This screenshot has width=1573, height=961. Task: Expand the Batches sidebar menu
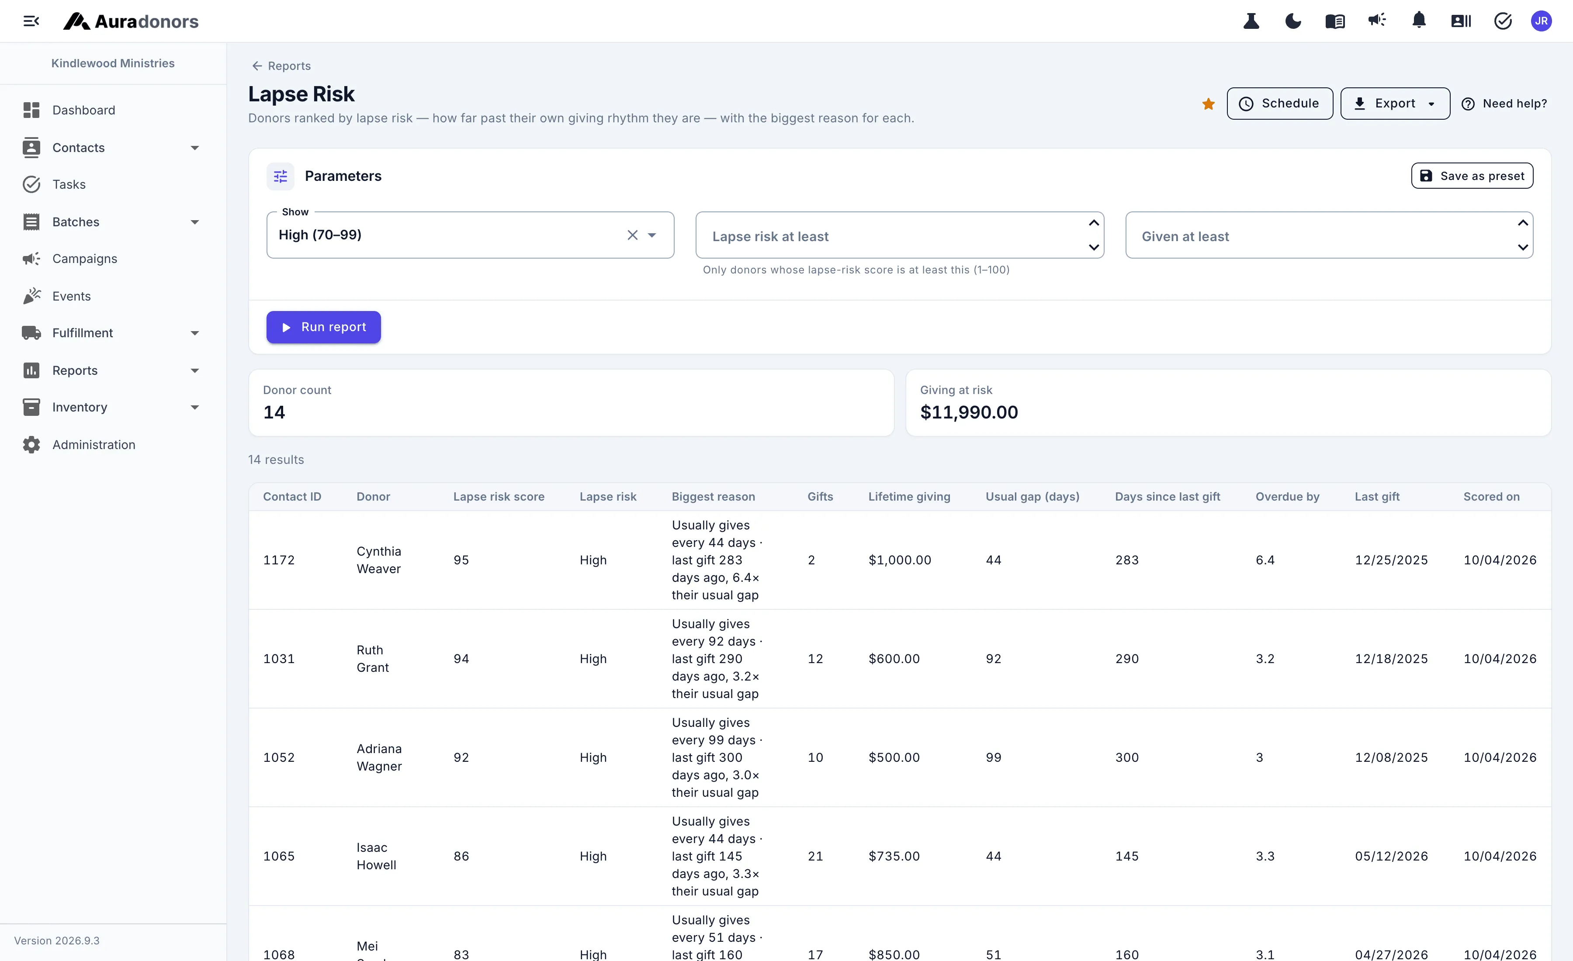tap(113, 222)
